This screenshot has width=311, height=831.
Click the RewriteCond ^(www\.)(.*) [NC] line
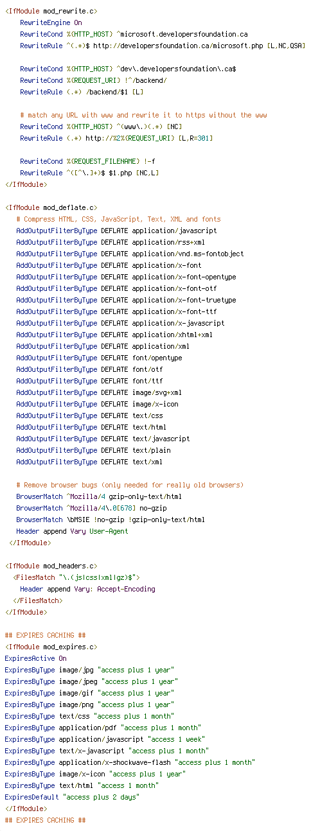coord(101,127)
